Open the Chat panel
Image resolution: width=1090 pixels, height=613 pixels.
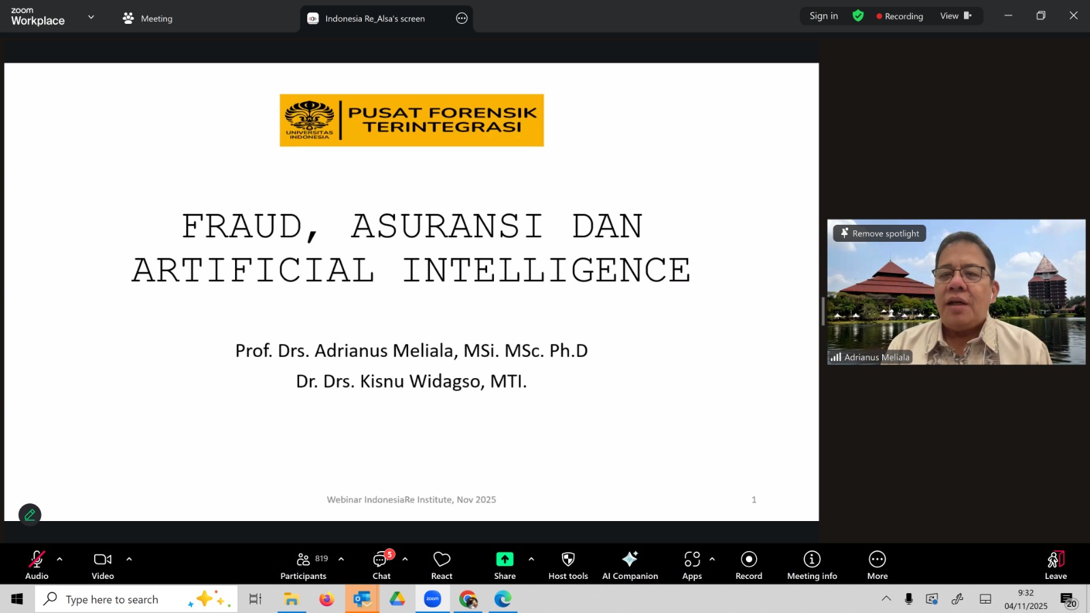click(x=381, y=565)
